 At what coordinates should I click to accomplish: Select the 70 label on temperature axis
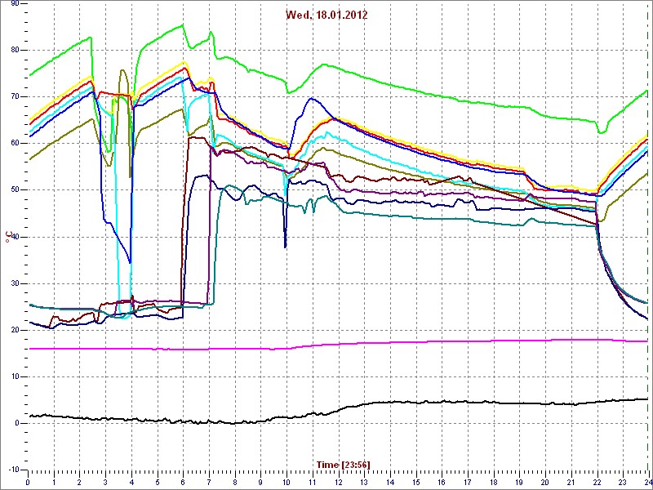(15, 96)
